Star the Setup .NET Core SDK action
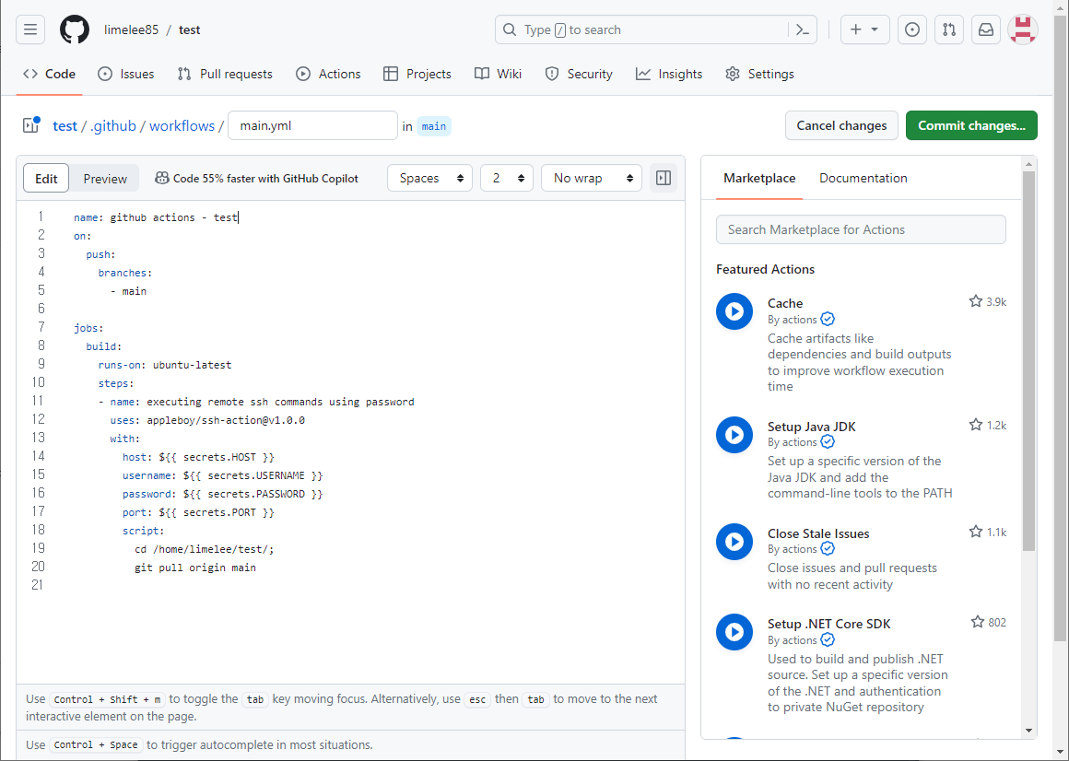 (978, 621)
